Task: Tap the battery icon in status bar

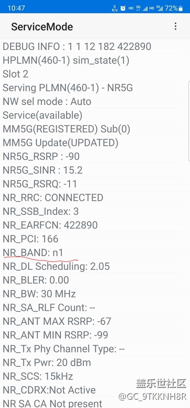Action: [181, 8]
